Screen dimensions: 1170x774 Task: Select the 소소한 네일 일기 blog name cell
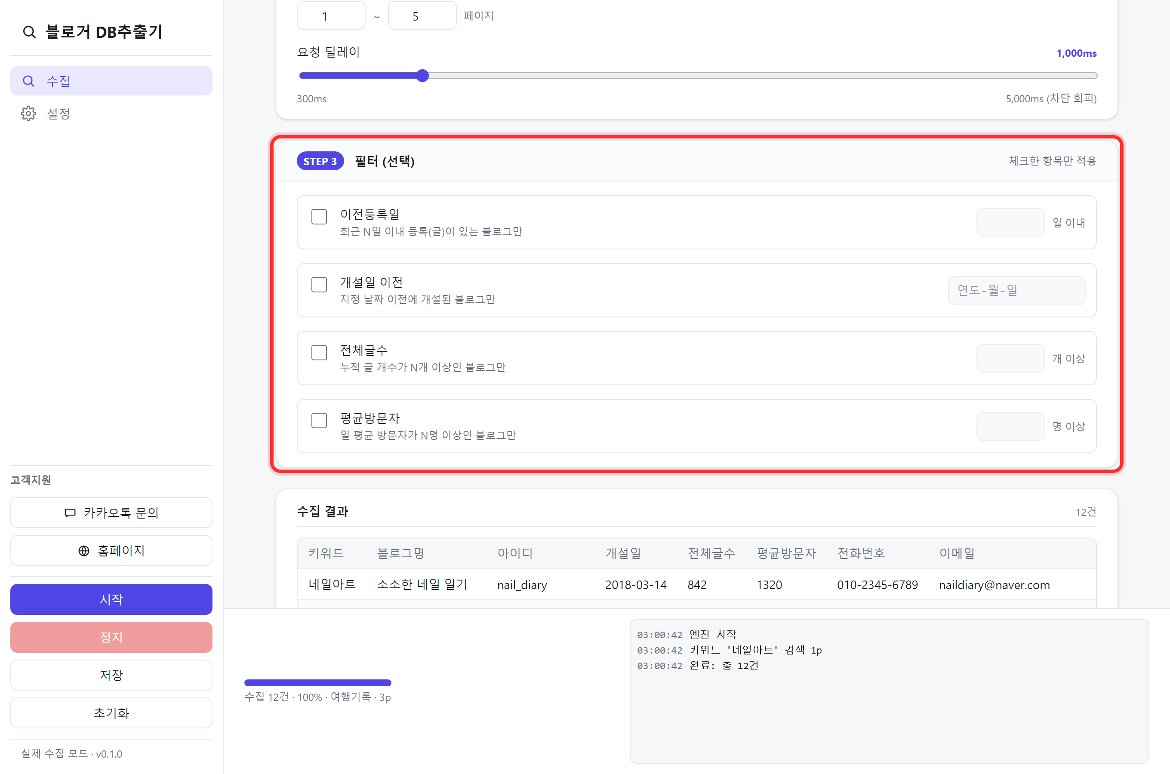tap(422, 585)
